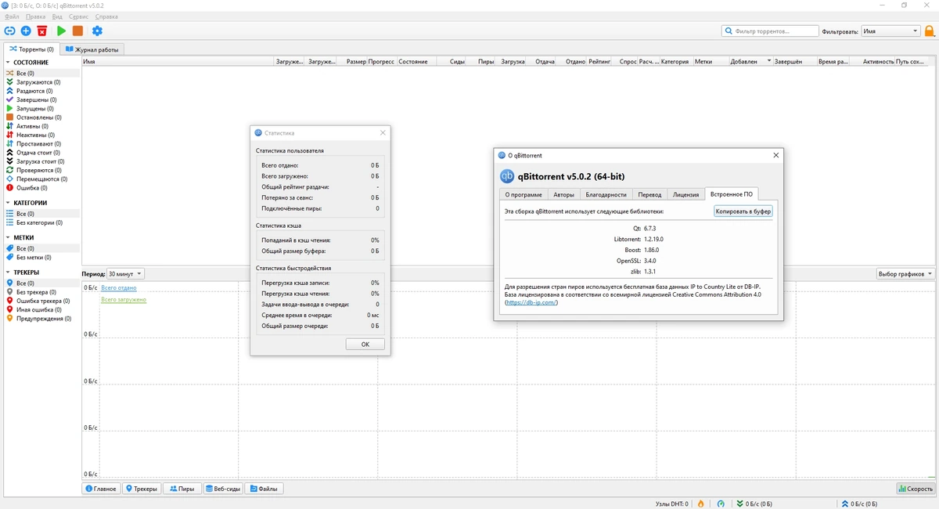
Task: Open the Журнал работы tab
Action: click(x=92, y=49)
